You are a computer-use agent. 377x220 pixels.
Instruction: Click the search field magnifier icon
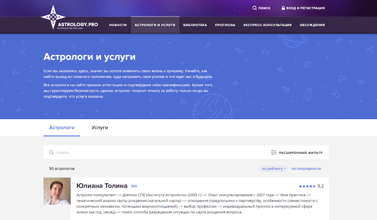52,152
